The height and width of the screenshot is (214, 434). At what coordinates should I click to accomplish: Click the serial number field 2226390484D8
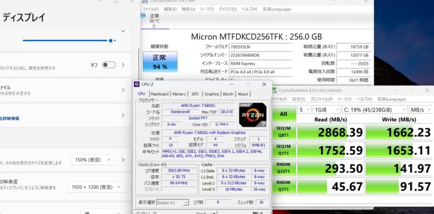(x=260, y=55)
